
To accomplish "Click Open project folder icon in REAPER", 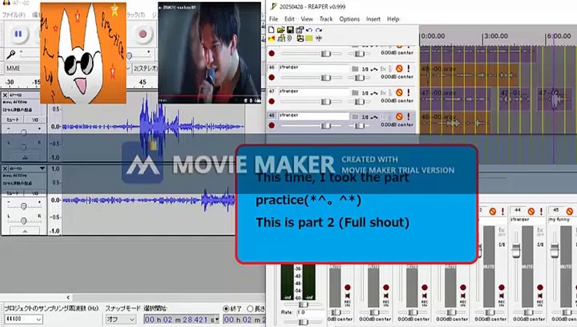I will coord(280,30).
